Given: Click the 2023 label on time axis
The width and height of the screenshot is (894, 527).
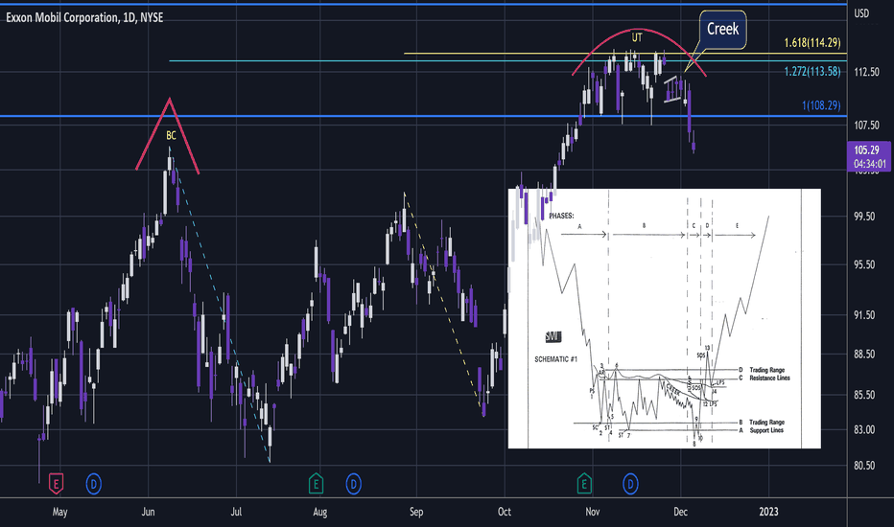Looking at the screenshot, I should 768,512.
